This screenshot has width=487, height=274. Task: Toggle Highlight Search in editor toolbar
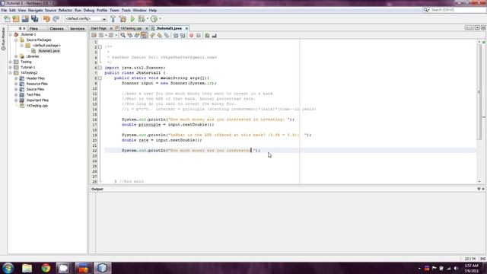coord(144,36)
